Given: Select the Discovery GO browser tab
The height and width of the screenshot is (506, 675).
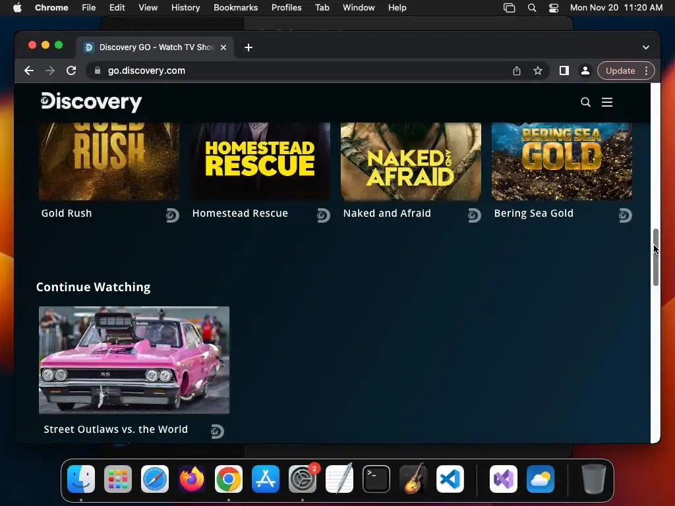Looking at the screenshot, I should [155, 47].
